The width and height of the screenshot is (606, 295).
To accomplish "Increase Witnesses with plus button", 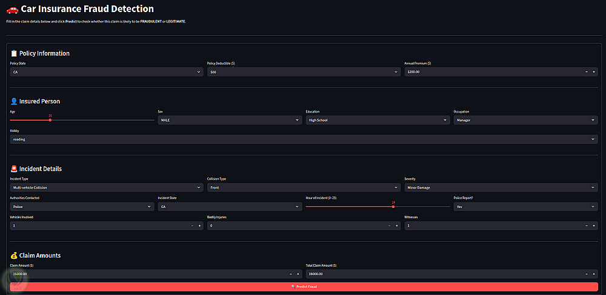I will point(594,225).
